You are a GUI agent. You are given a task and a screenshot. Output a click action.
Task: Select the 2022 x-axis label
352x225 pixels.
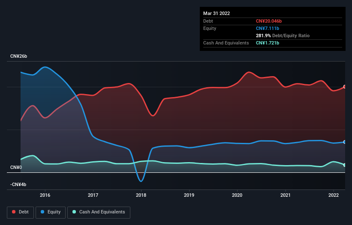[334, 195]
